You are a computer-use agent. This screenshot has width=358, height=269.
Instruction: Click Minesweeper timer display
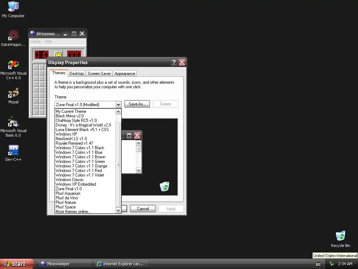pyautogui.click(x=74, y=54)
